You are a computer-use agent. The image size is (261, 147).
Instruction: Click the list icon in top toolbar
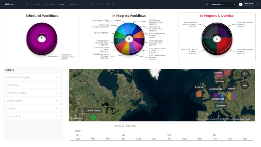[86, 4]
